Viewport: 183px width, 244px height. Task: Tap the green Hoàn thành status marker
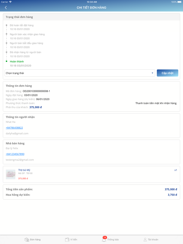[x=7, y=61]
